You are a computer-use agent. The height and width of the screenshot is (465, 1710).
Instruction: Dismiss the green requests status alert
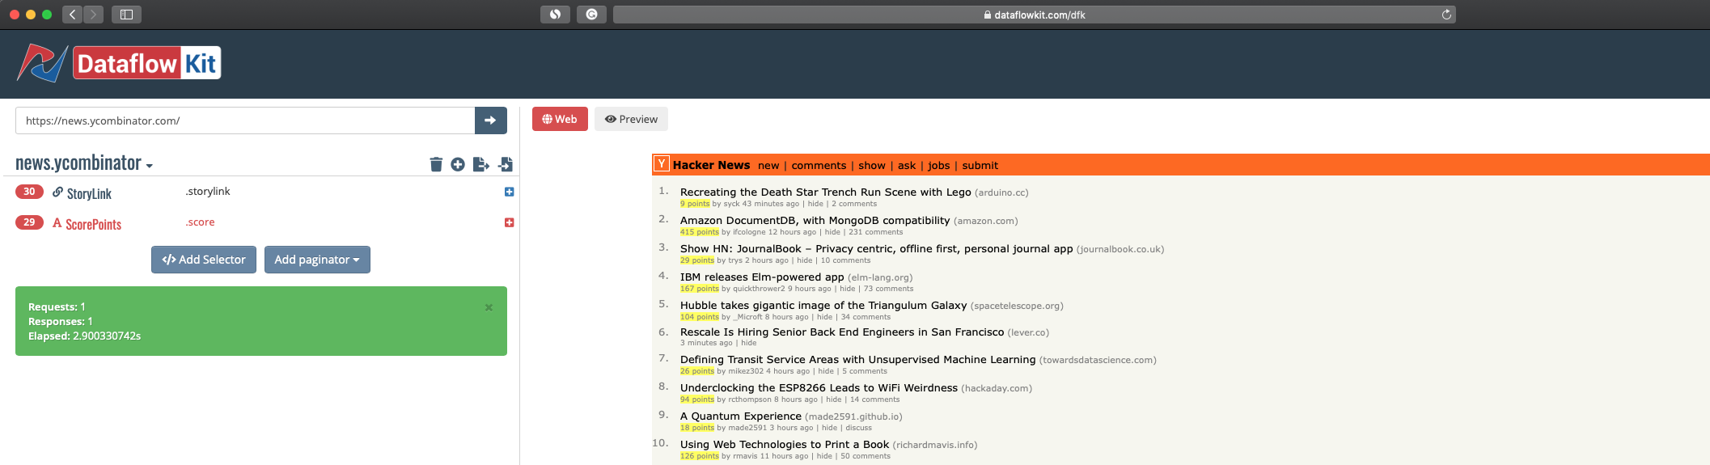tap(489, 307)
